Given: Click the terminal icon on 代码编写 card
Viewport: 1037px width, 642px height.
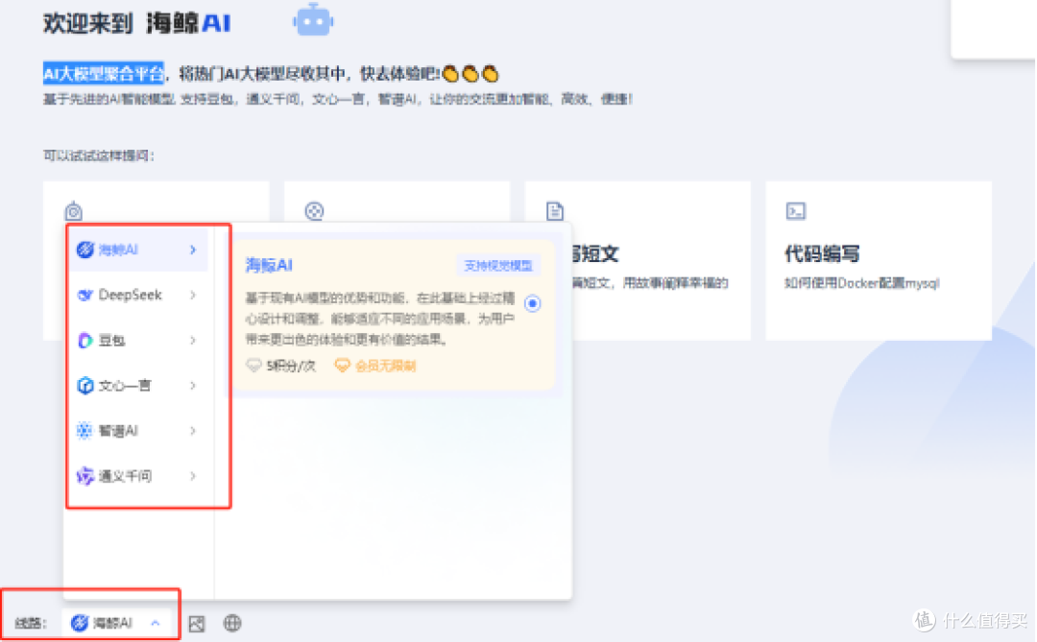Looking at the screenshot, I should 796,211.
